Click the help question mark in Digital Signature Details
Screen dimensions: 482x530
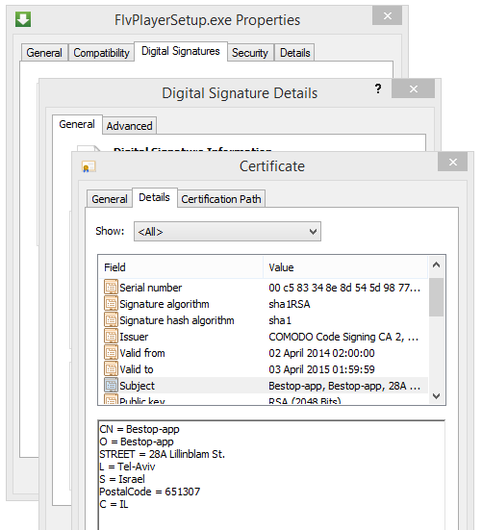pos(378,88)
